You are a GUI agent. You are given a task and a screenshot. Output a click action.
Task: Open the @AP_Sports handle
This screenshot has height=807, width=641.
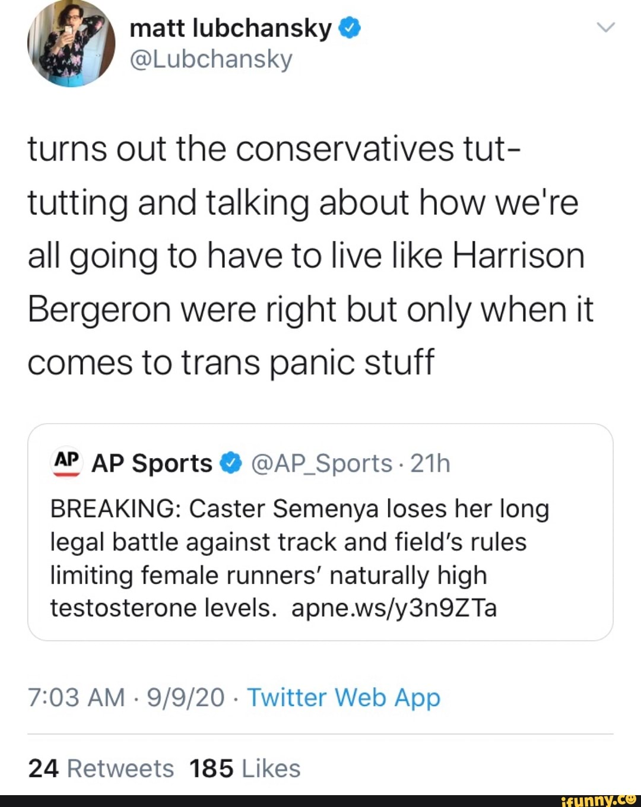tap(322, 463)
